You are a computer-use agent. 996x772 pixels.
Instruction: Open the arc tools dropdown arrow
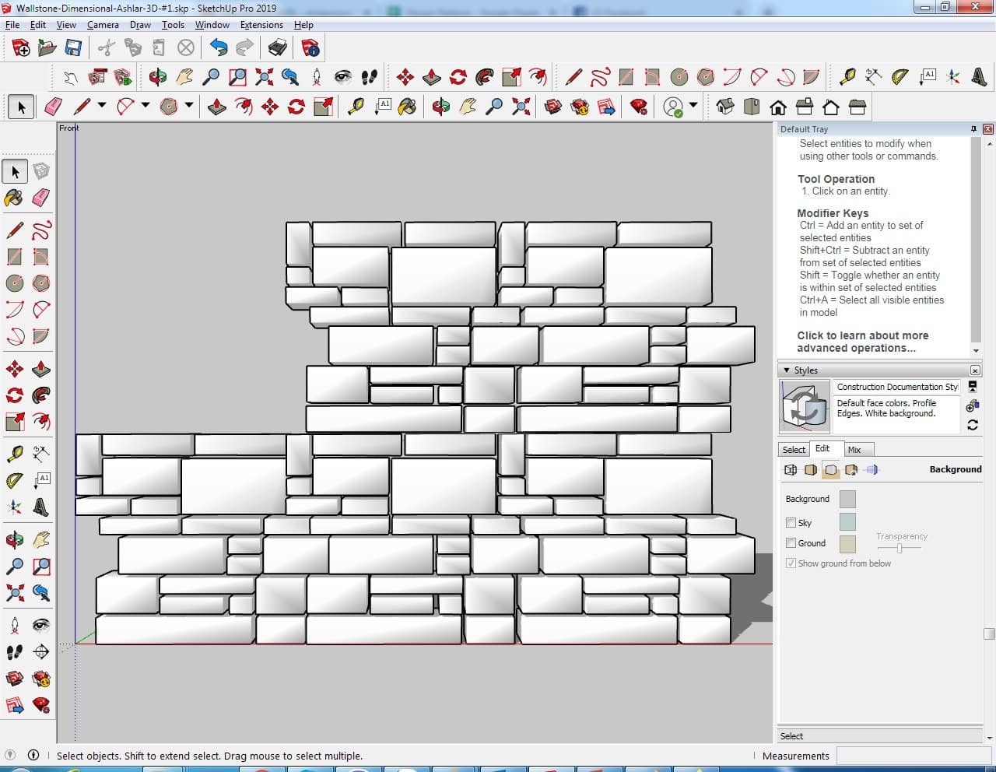coord(146,106)
